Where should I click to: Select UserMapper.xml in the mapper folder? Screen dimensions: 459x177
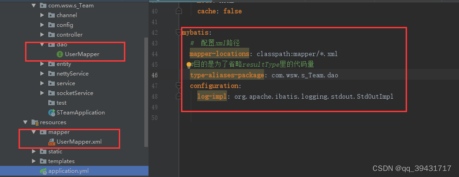pos(79,142)
